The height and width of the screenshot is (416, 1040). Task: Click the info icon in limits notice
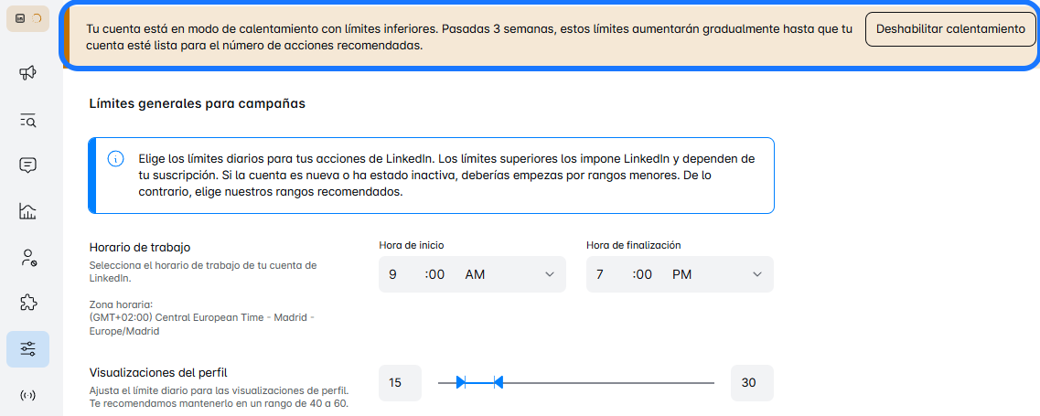(x=116, y=159)
